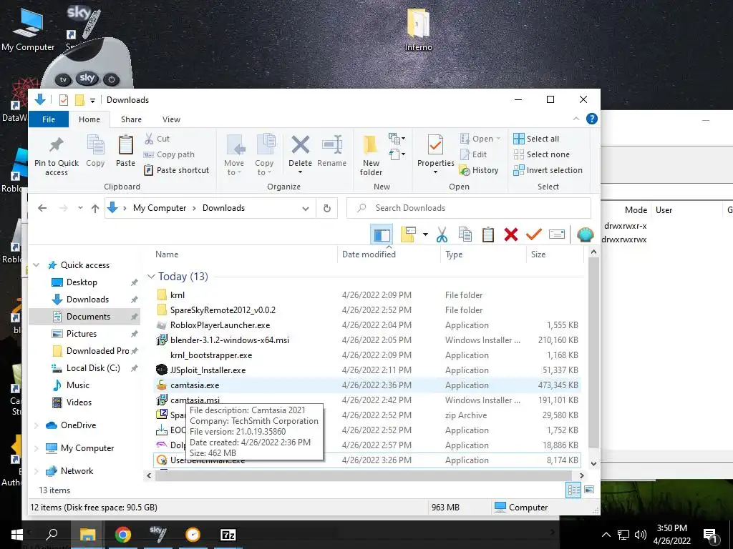The height and width of the screenshot is (549, 733).
Task: Collapse the Quick access tree node
Action: pyautogui.click(x=37, y=265)
